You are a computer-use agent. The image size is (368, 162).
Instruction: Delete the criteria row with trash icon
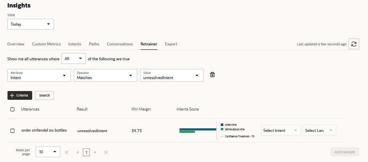click(x=212, y=75)
